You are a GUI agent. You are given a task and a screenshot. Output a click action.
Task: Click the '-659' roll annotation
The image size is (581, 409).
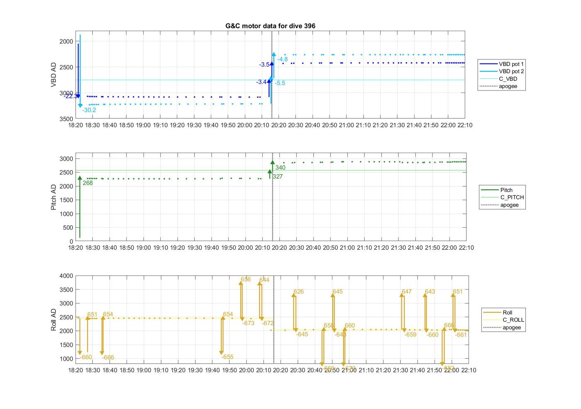pyautogui.click(x=410, y=334)
